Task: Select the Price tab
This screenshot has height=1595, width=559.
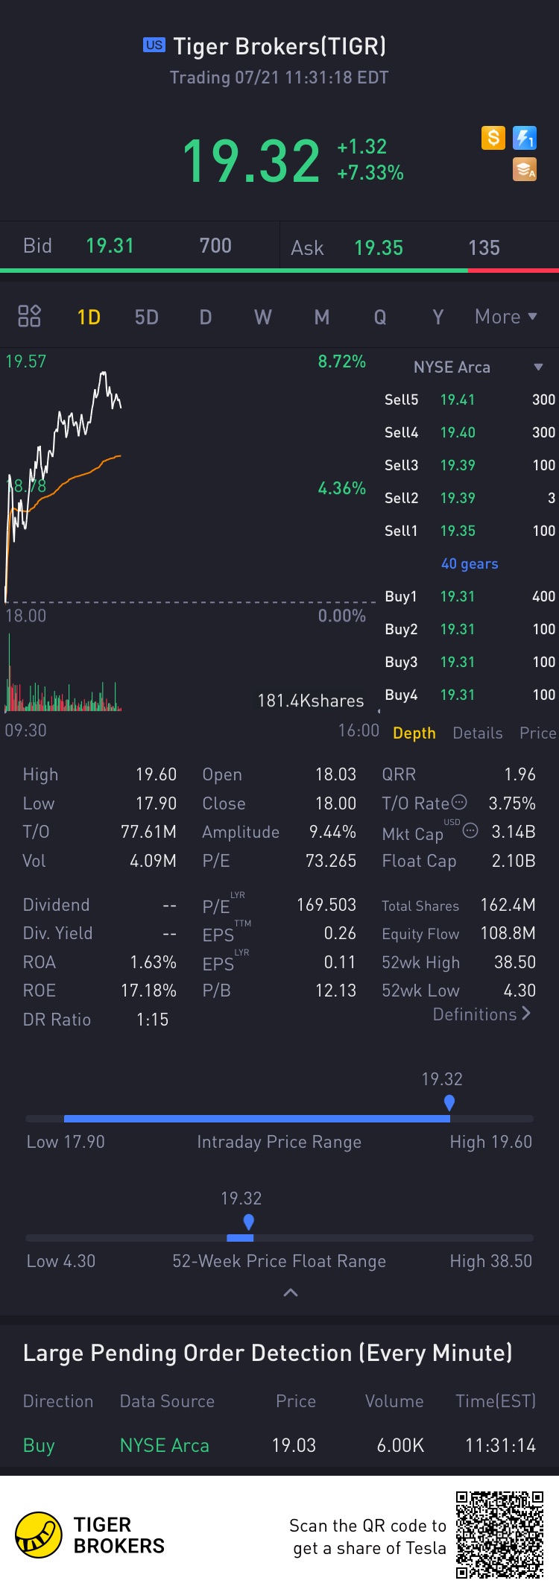Action: pyautogui.click(x=538, y=733)
